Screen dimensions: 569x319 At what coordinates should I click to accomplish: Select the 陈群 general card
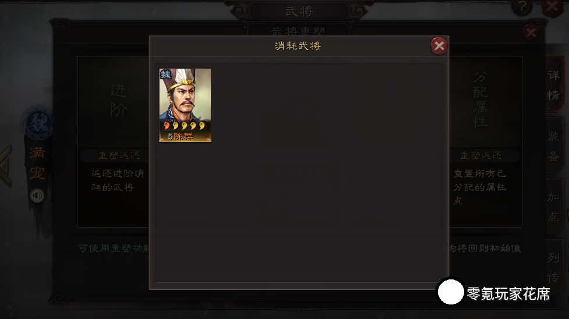[185, 105]
